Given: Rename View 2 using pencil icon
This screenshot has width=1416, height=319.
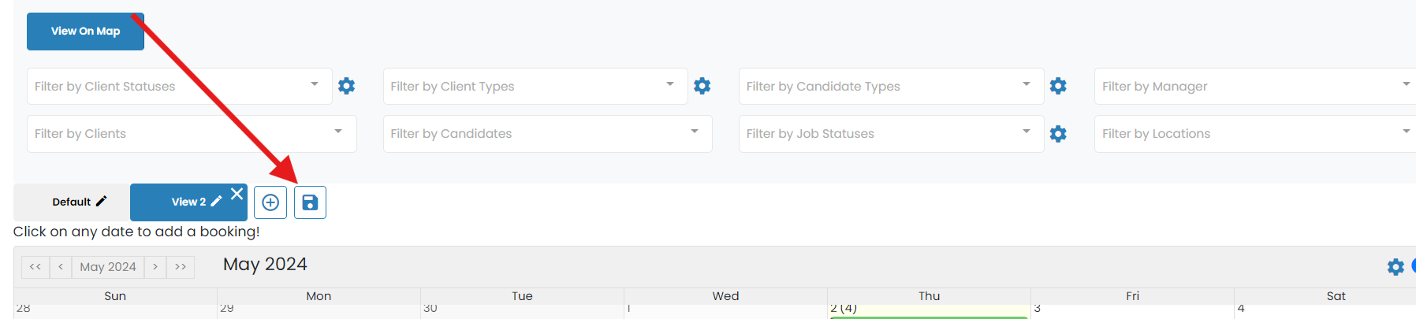Looking at the screenshot, I should [216, 202].
